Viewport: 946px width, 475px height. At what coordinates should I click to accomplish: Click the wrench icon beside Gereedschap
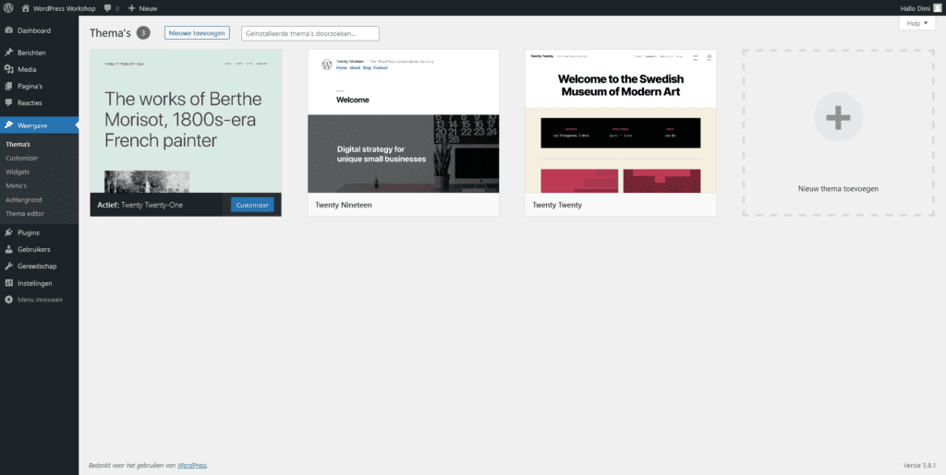point(9,267)
